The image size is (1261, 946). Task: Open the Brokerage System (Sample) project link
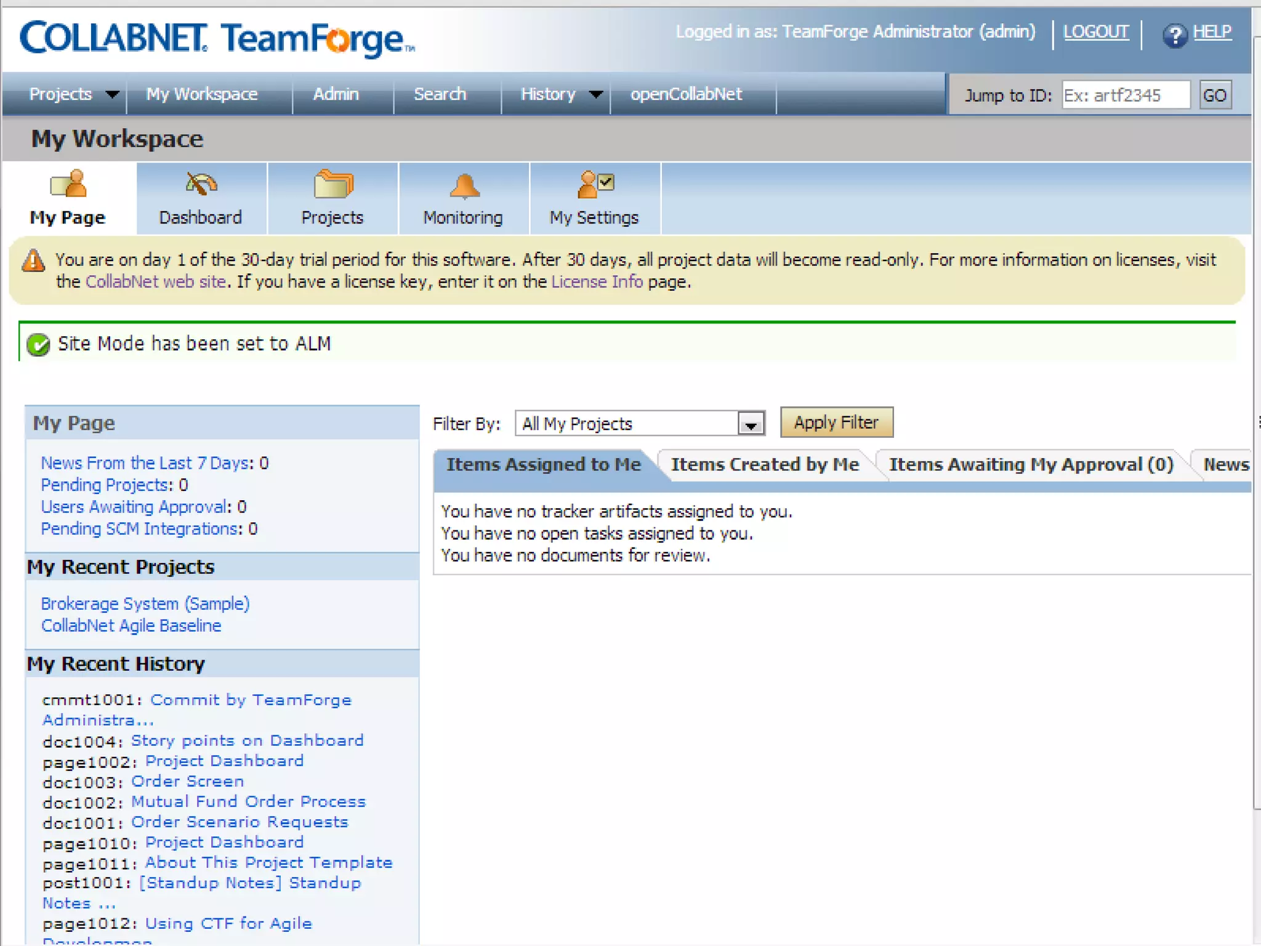coord(145,604)
